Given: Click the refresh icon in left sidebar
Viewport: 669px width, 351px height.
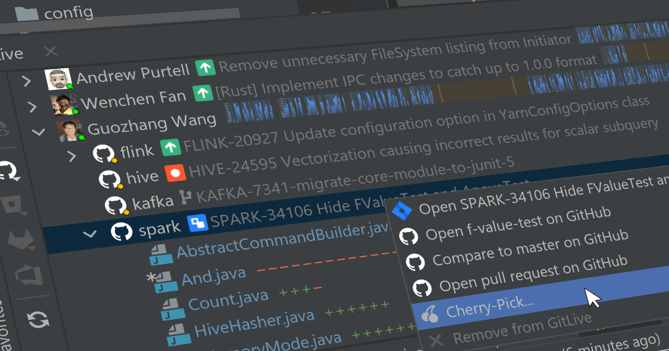Looking at the screenshot, I should tap(38, 320).
